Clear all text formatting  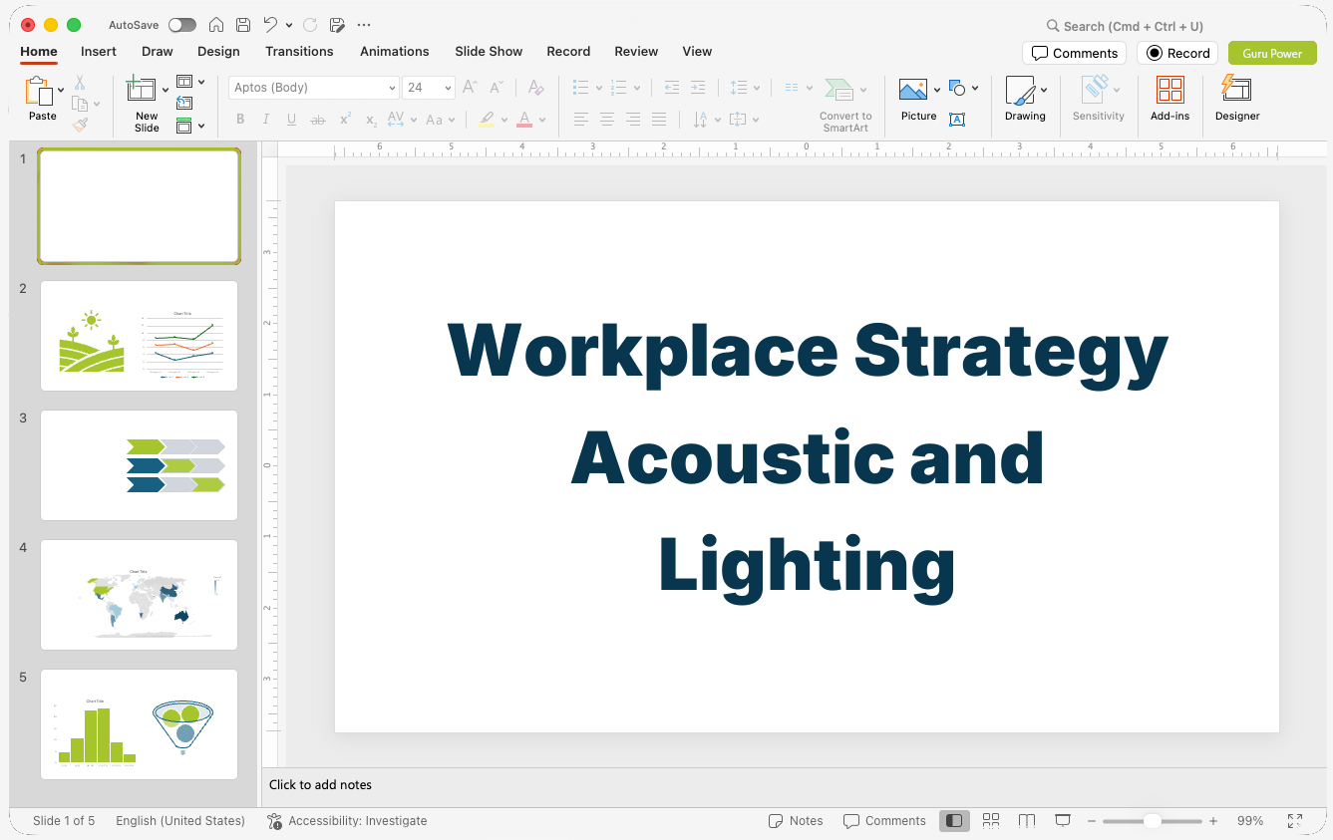coord(536,88)
